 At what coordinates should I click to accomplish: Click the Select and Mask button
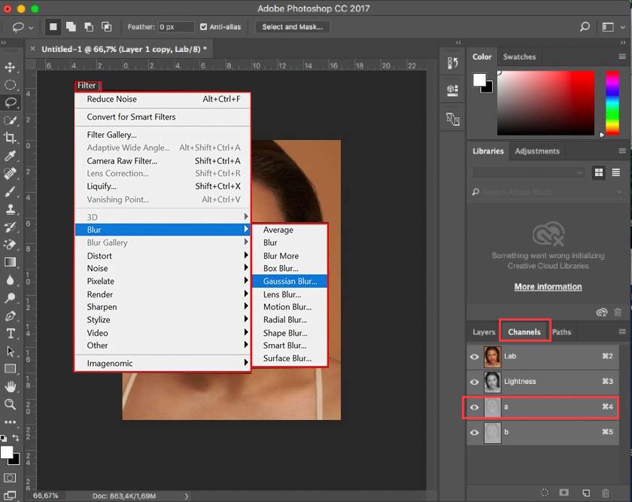click(x=293, y=27)
